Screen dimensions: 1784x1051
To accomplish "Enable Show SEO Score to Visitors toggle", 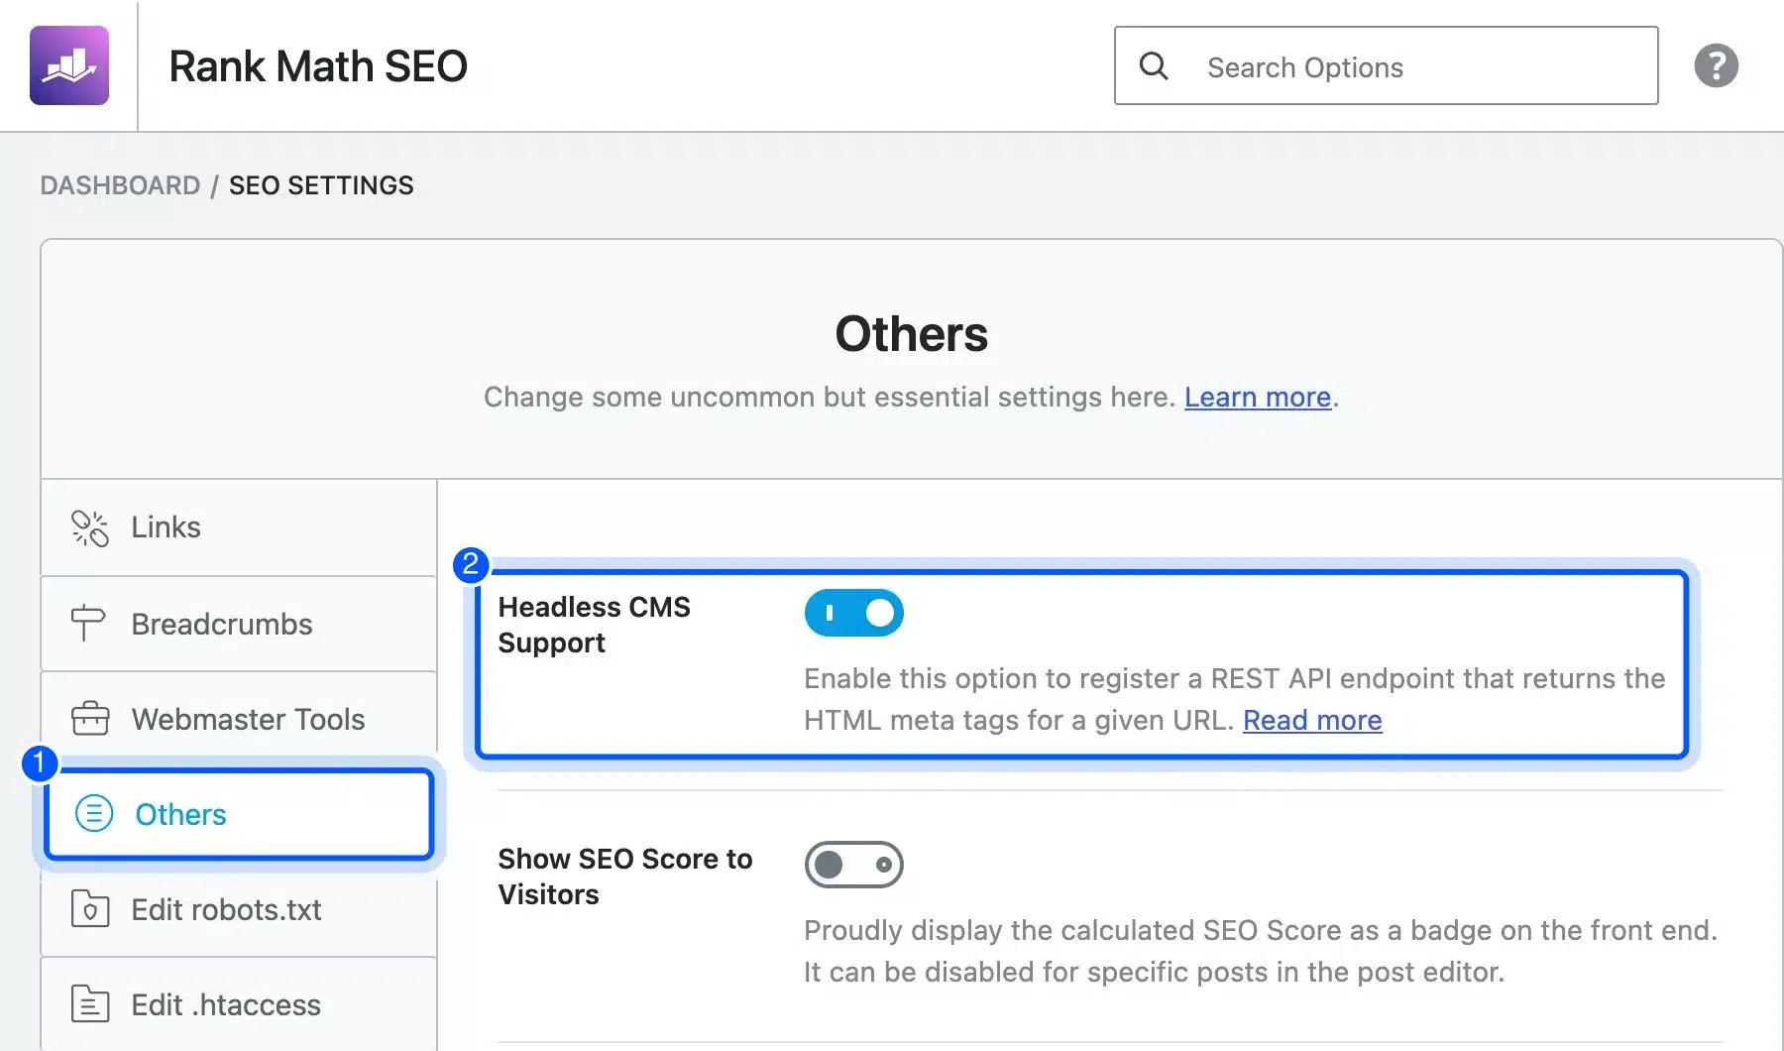I will coord(853,865).
